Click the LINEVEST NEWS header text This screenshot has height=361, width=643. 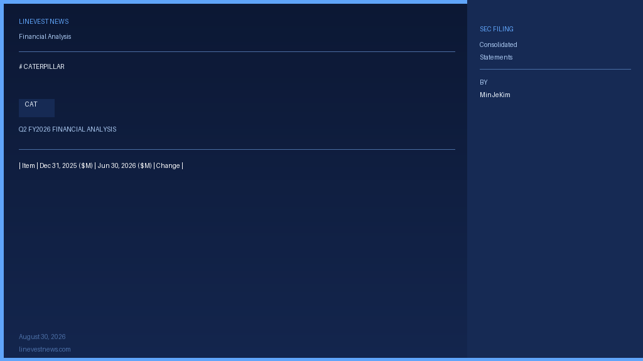click(44, 22)
